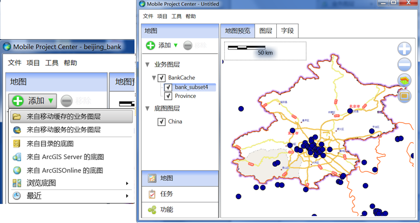Click map zoom out minus button
The width and height of the screenshot is (420, 223).
click(404, 64)
